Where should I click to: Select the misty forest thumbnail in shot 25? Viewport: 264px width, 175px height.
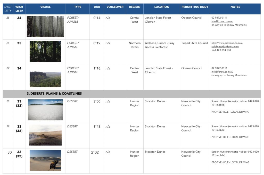point(45,27)
